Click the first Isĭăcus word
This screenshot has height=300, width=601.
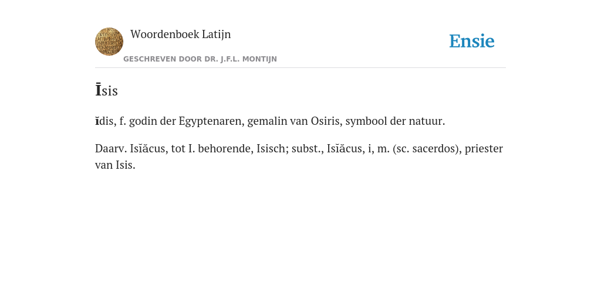[147, 148]
